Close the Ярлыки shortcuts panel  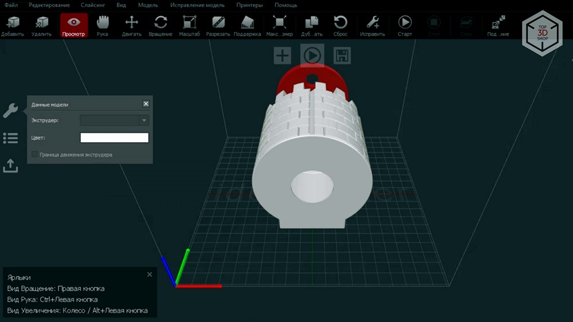150,274
